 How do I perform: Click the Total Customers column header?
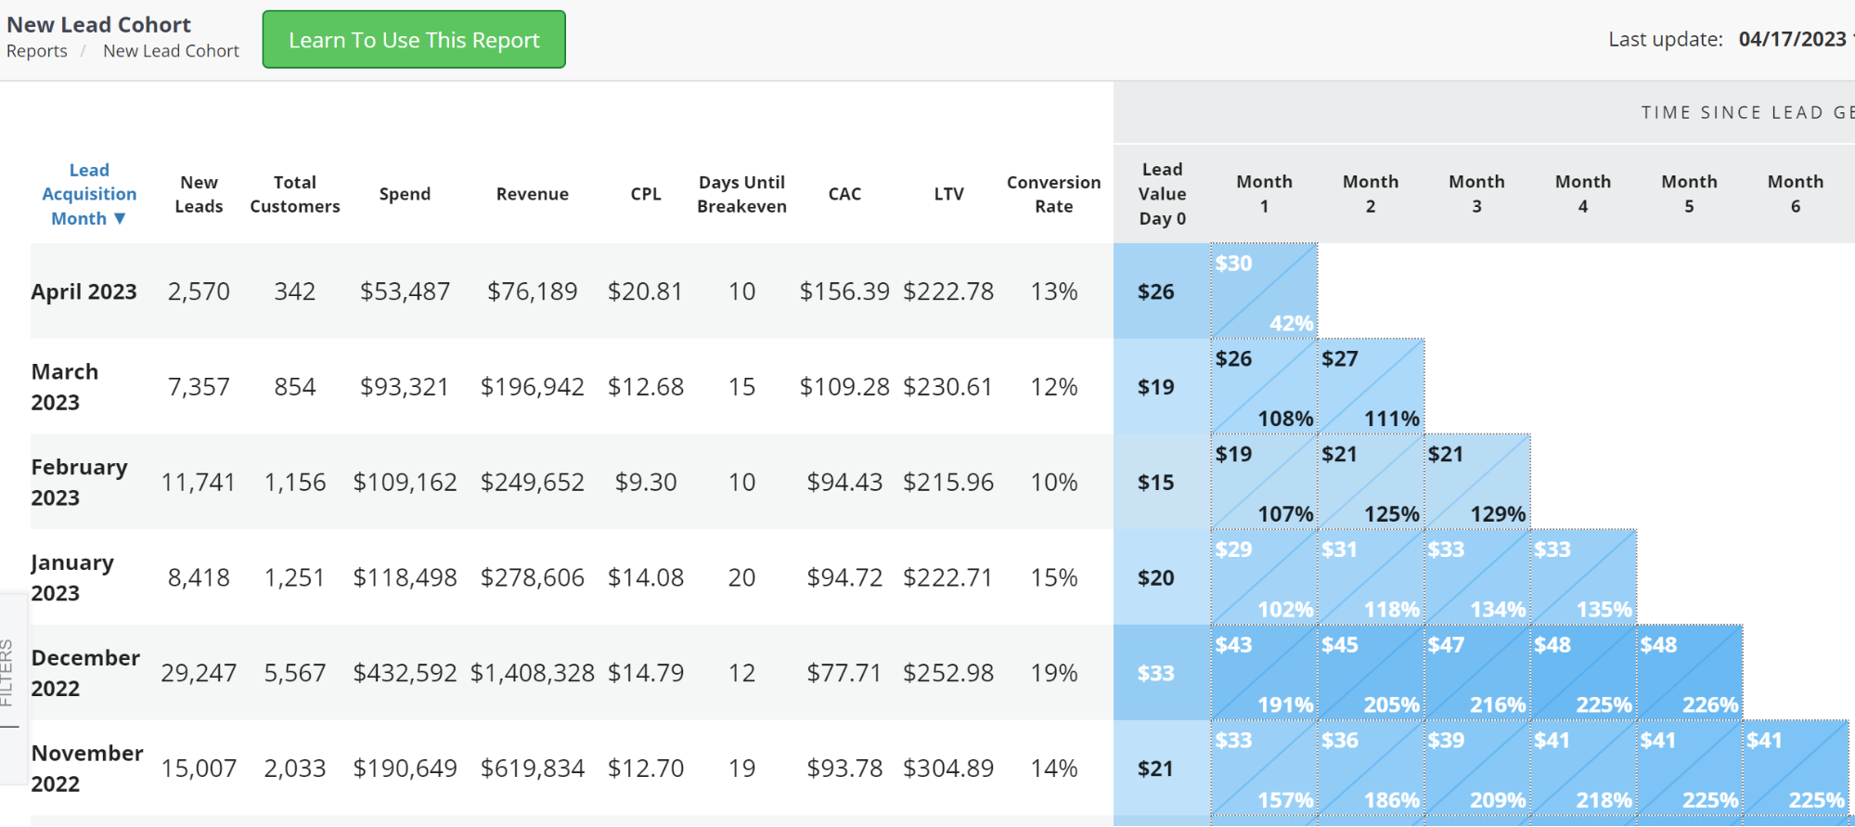[295, 194]
